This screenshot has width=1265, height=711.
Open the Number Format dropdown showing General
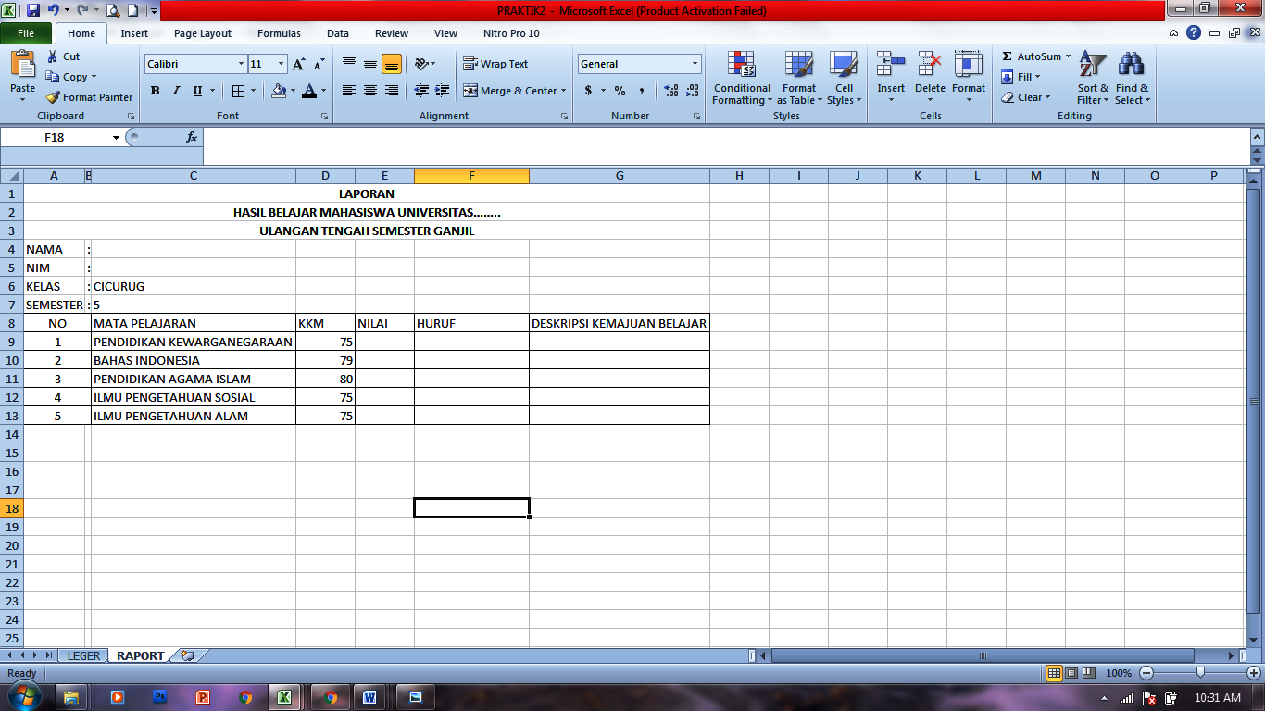[639, 63]
